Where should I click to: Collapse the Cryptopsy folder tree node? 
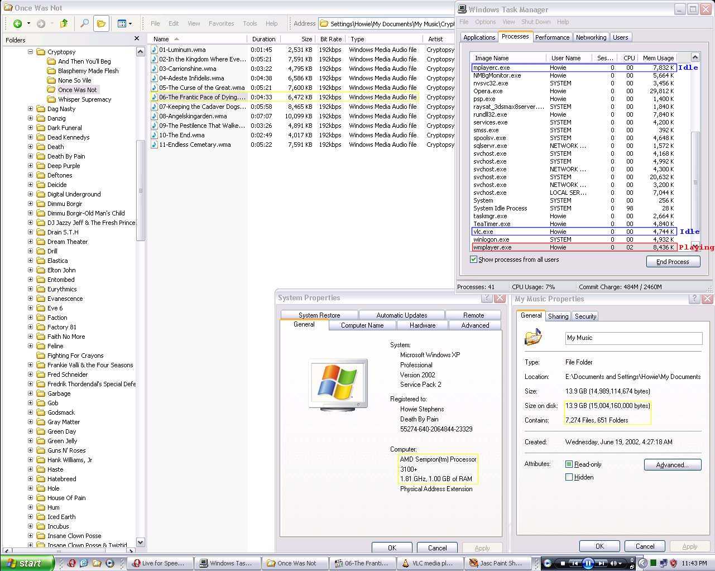[x=31, y=52]
